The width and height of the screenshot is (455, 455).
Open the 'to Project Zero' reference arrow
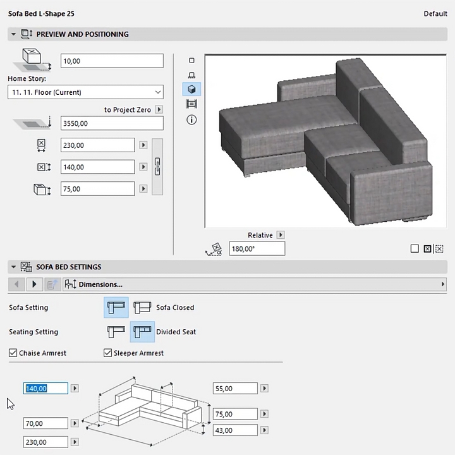coord(159,109)
